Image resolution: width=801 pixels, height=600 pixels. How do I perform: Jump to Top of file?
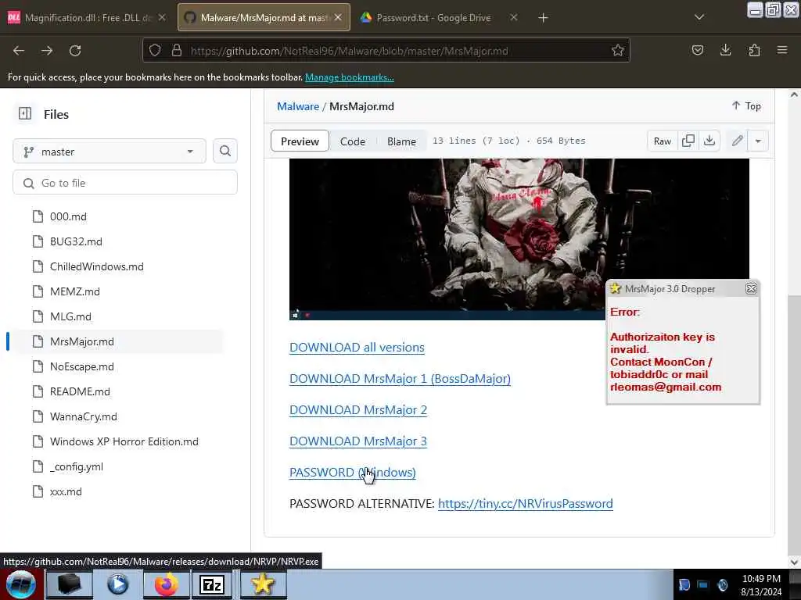pyautogui.click(x=746, y=105)
